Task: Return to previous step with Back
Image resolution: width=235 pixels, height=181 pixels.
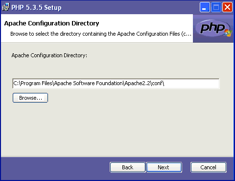Action: 128,167
